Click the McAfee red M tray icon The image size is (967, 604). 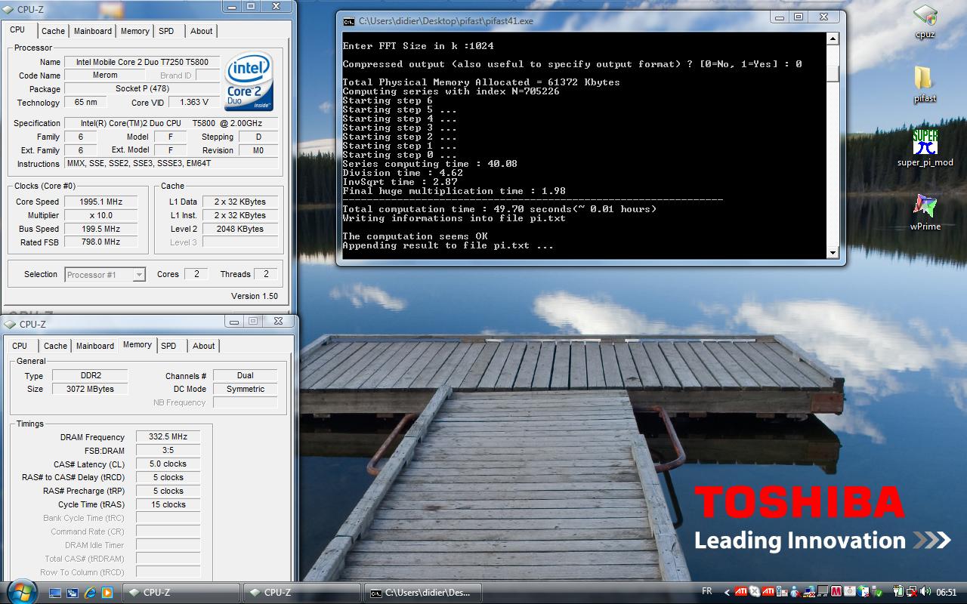(836, 591)
